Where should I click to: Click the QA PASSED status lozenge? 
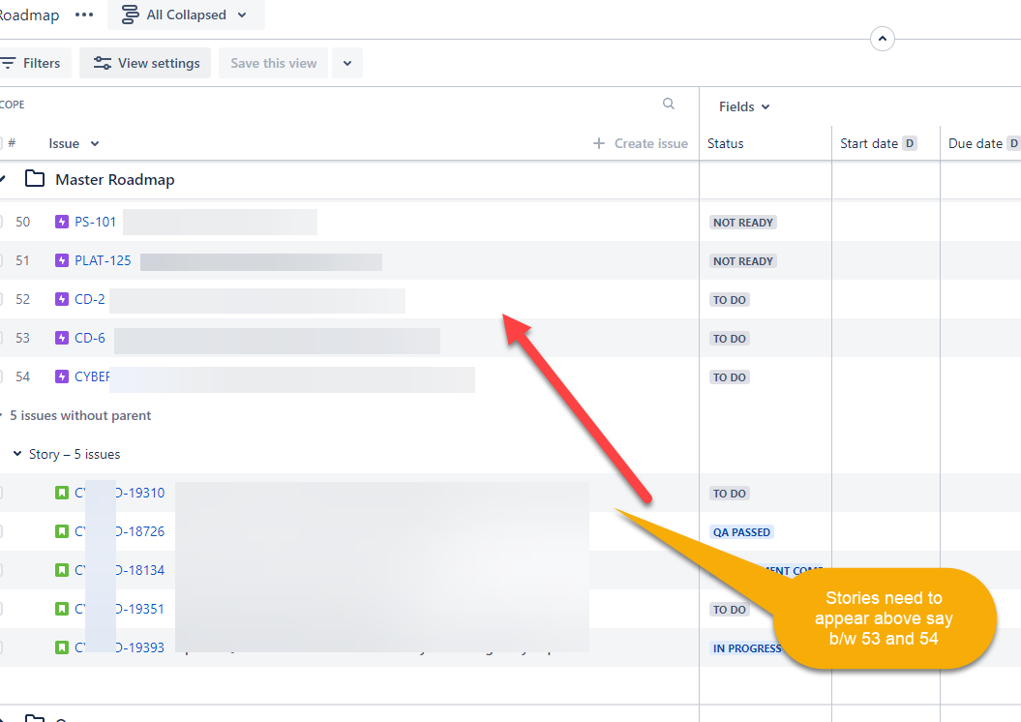[741, 532]
